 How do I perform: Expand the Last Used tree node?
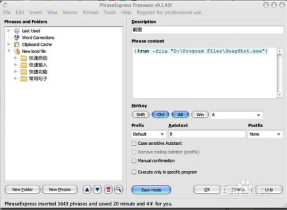tap(9, 30)
